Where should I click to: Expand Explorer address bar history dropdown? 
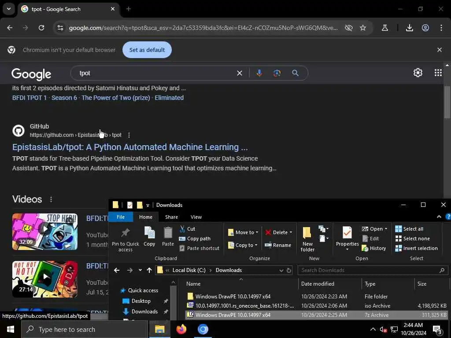click(281, 270)
